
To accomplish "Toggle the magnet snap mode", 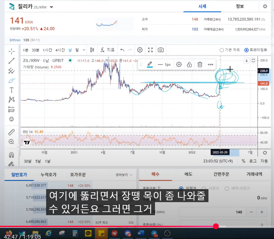I will click(11, 155).
